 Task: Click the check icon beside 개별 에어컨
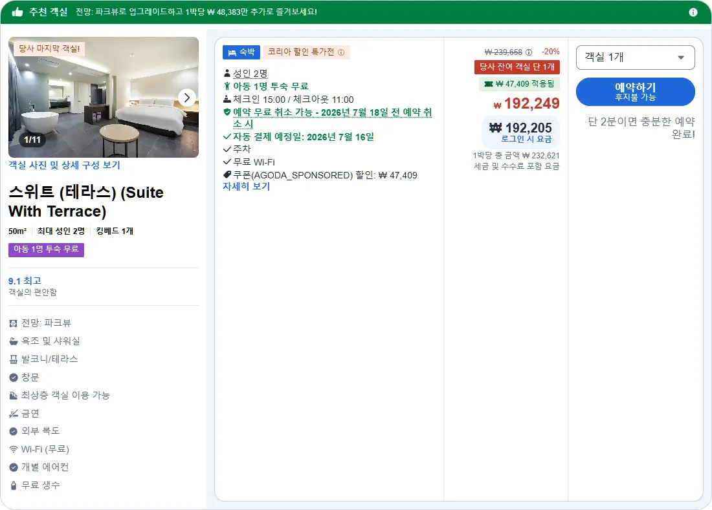[x=13, y=467]
